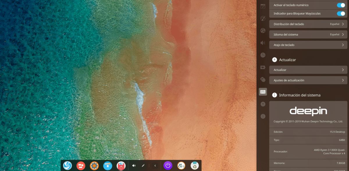Select the Mouse settings sidebar icon
The height and width of the screenshot is (171, 349).
click(263, 79)
